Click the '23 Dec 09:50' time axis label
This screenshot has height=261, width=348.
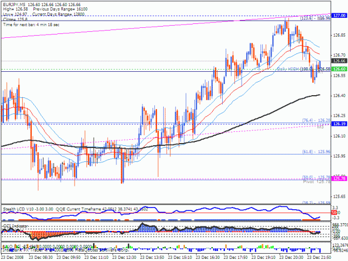click(x=68, y=258)
